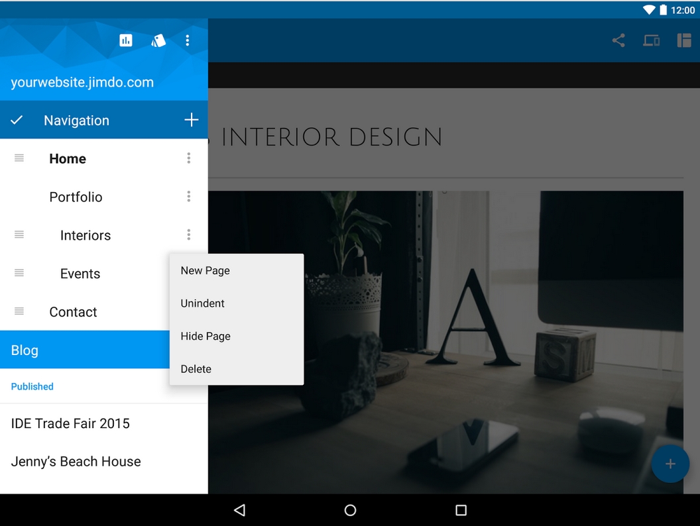Confirm navigation edits with the checkmark
Screen dimensions: 700x526
pos(17,120)
